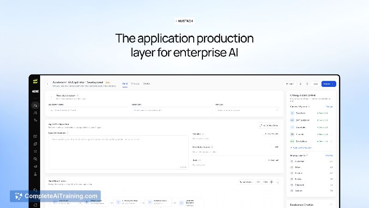
Task: Click the Account ontology object row
Action: pyautogui.click(x=312, y=191)
